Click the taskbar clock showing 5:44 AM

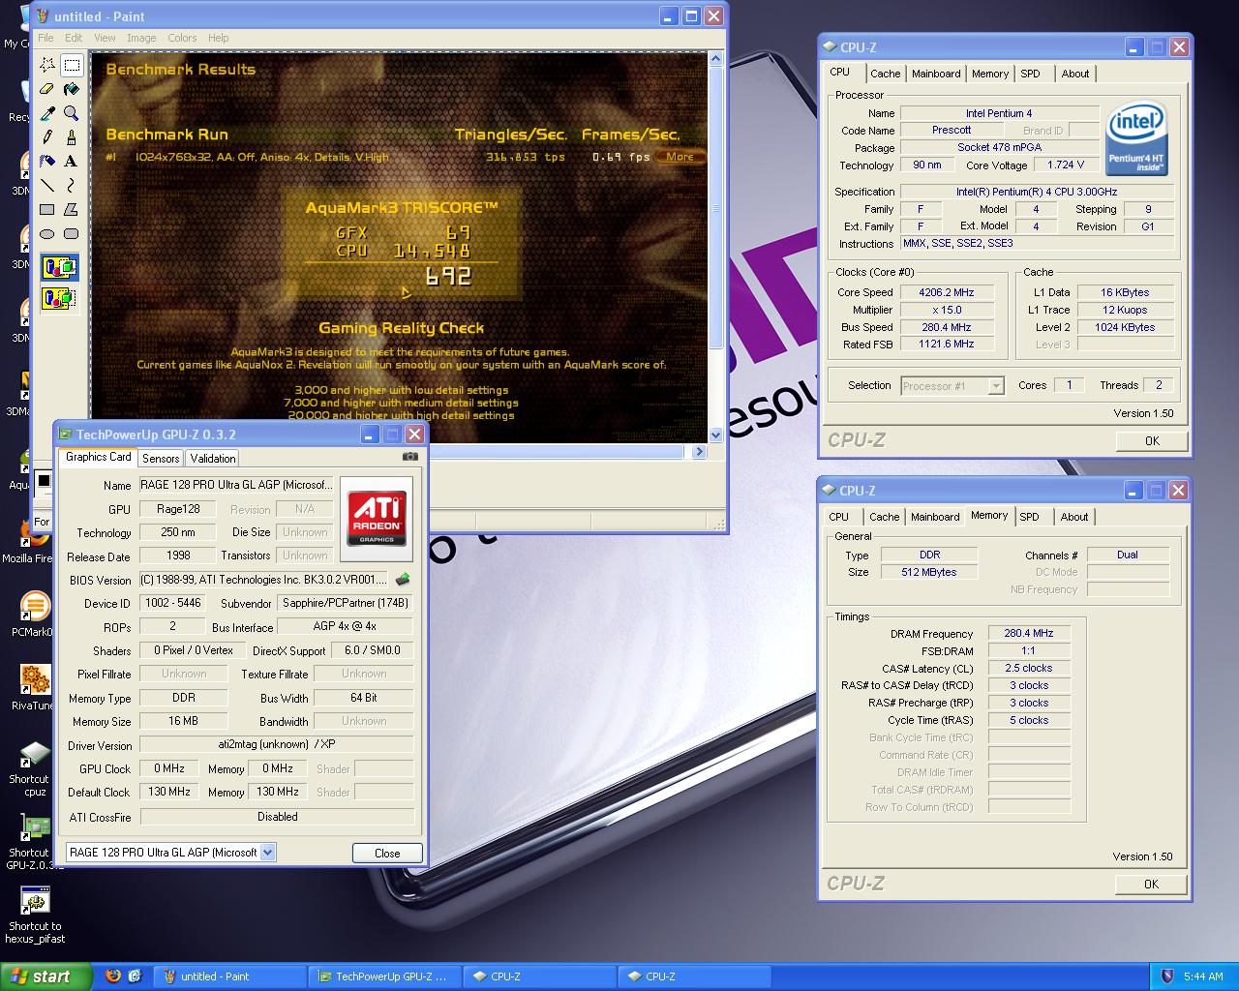click(x=1203, y=976)
